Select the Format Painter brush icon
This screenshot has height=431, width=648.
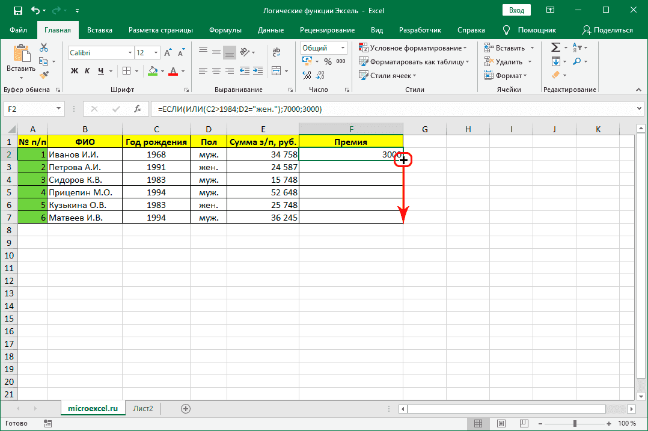pyautogui.click(x=44, y=75)
